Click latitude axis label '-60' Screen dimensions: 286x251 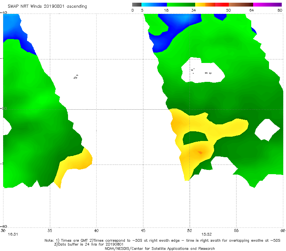[3, 226]
